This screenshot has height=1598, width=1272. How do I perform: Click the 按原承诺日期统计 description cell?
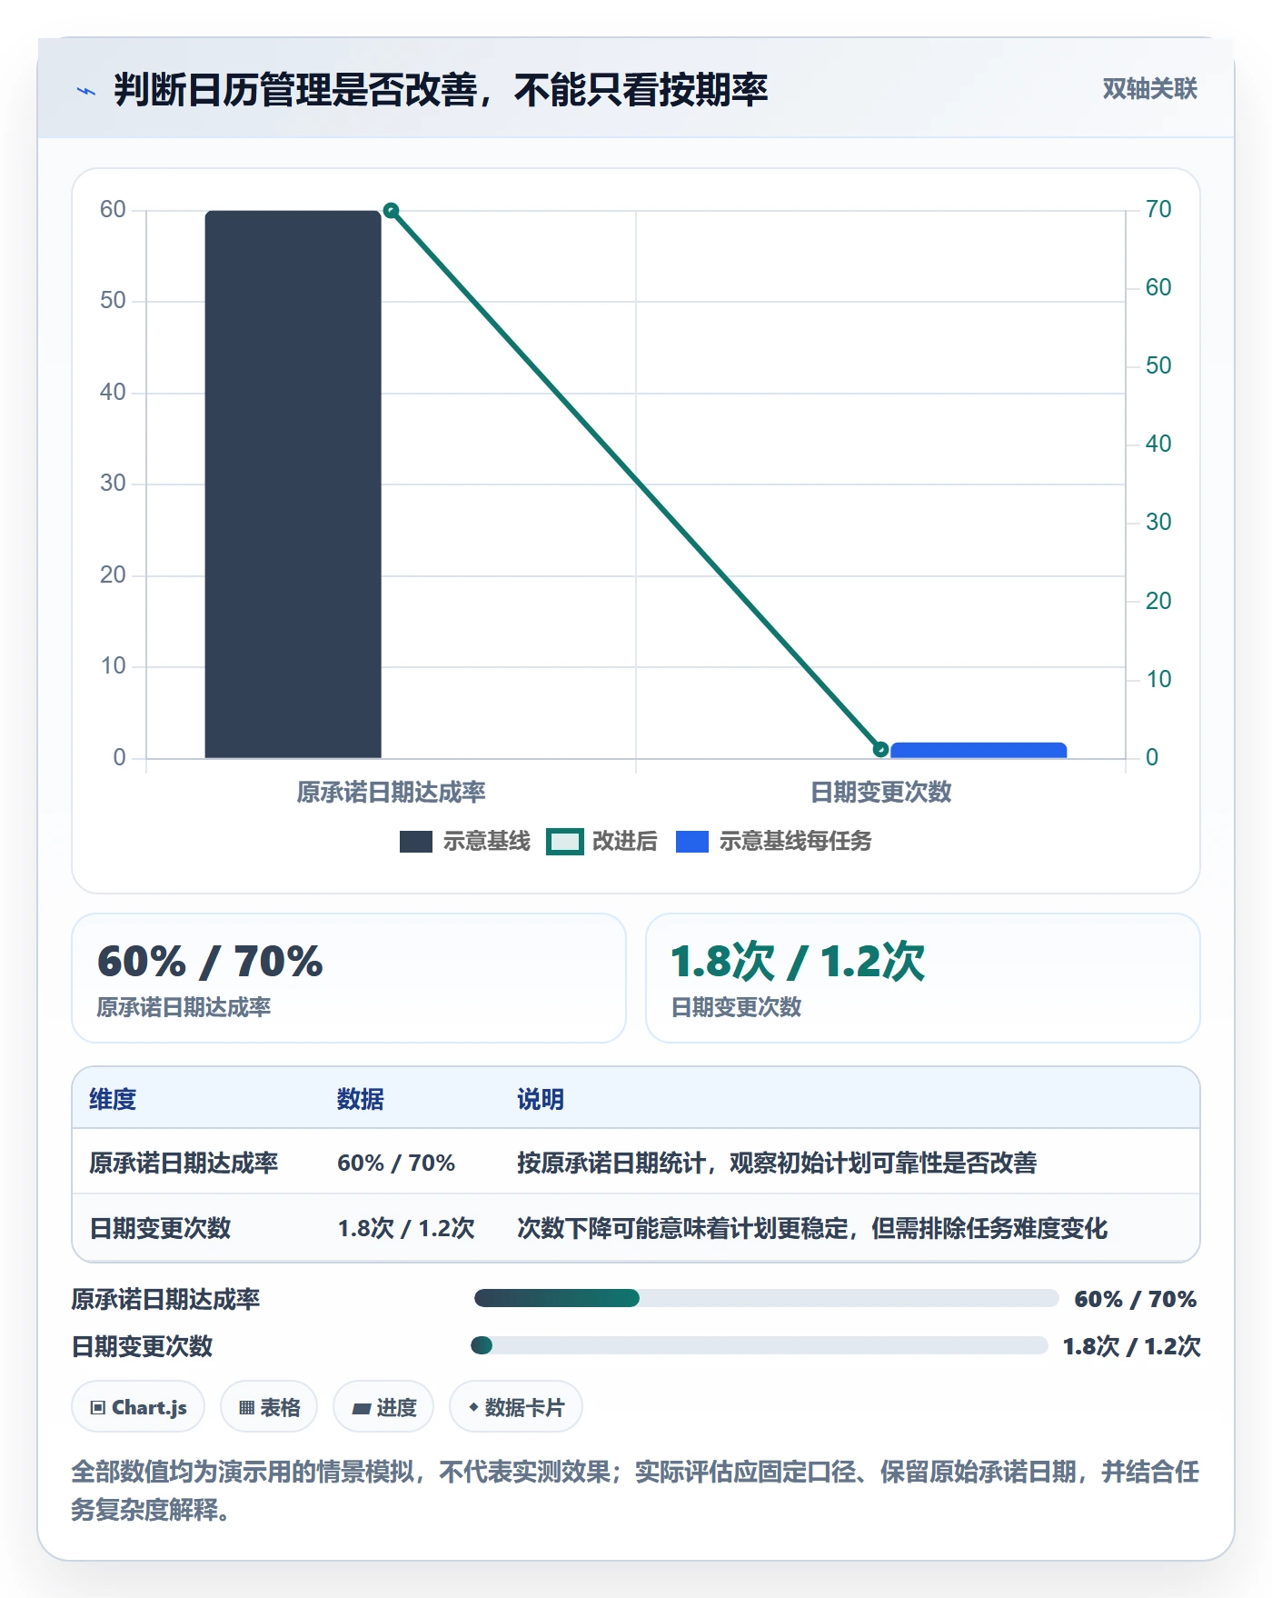pos(777,1163)
